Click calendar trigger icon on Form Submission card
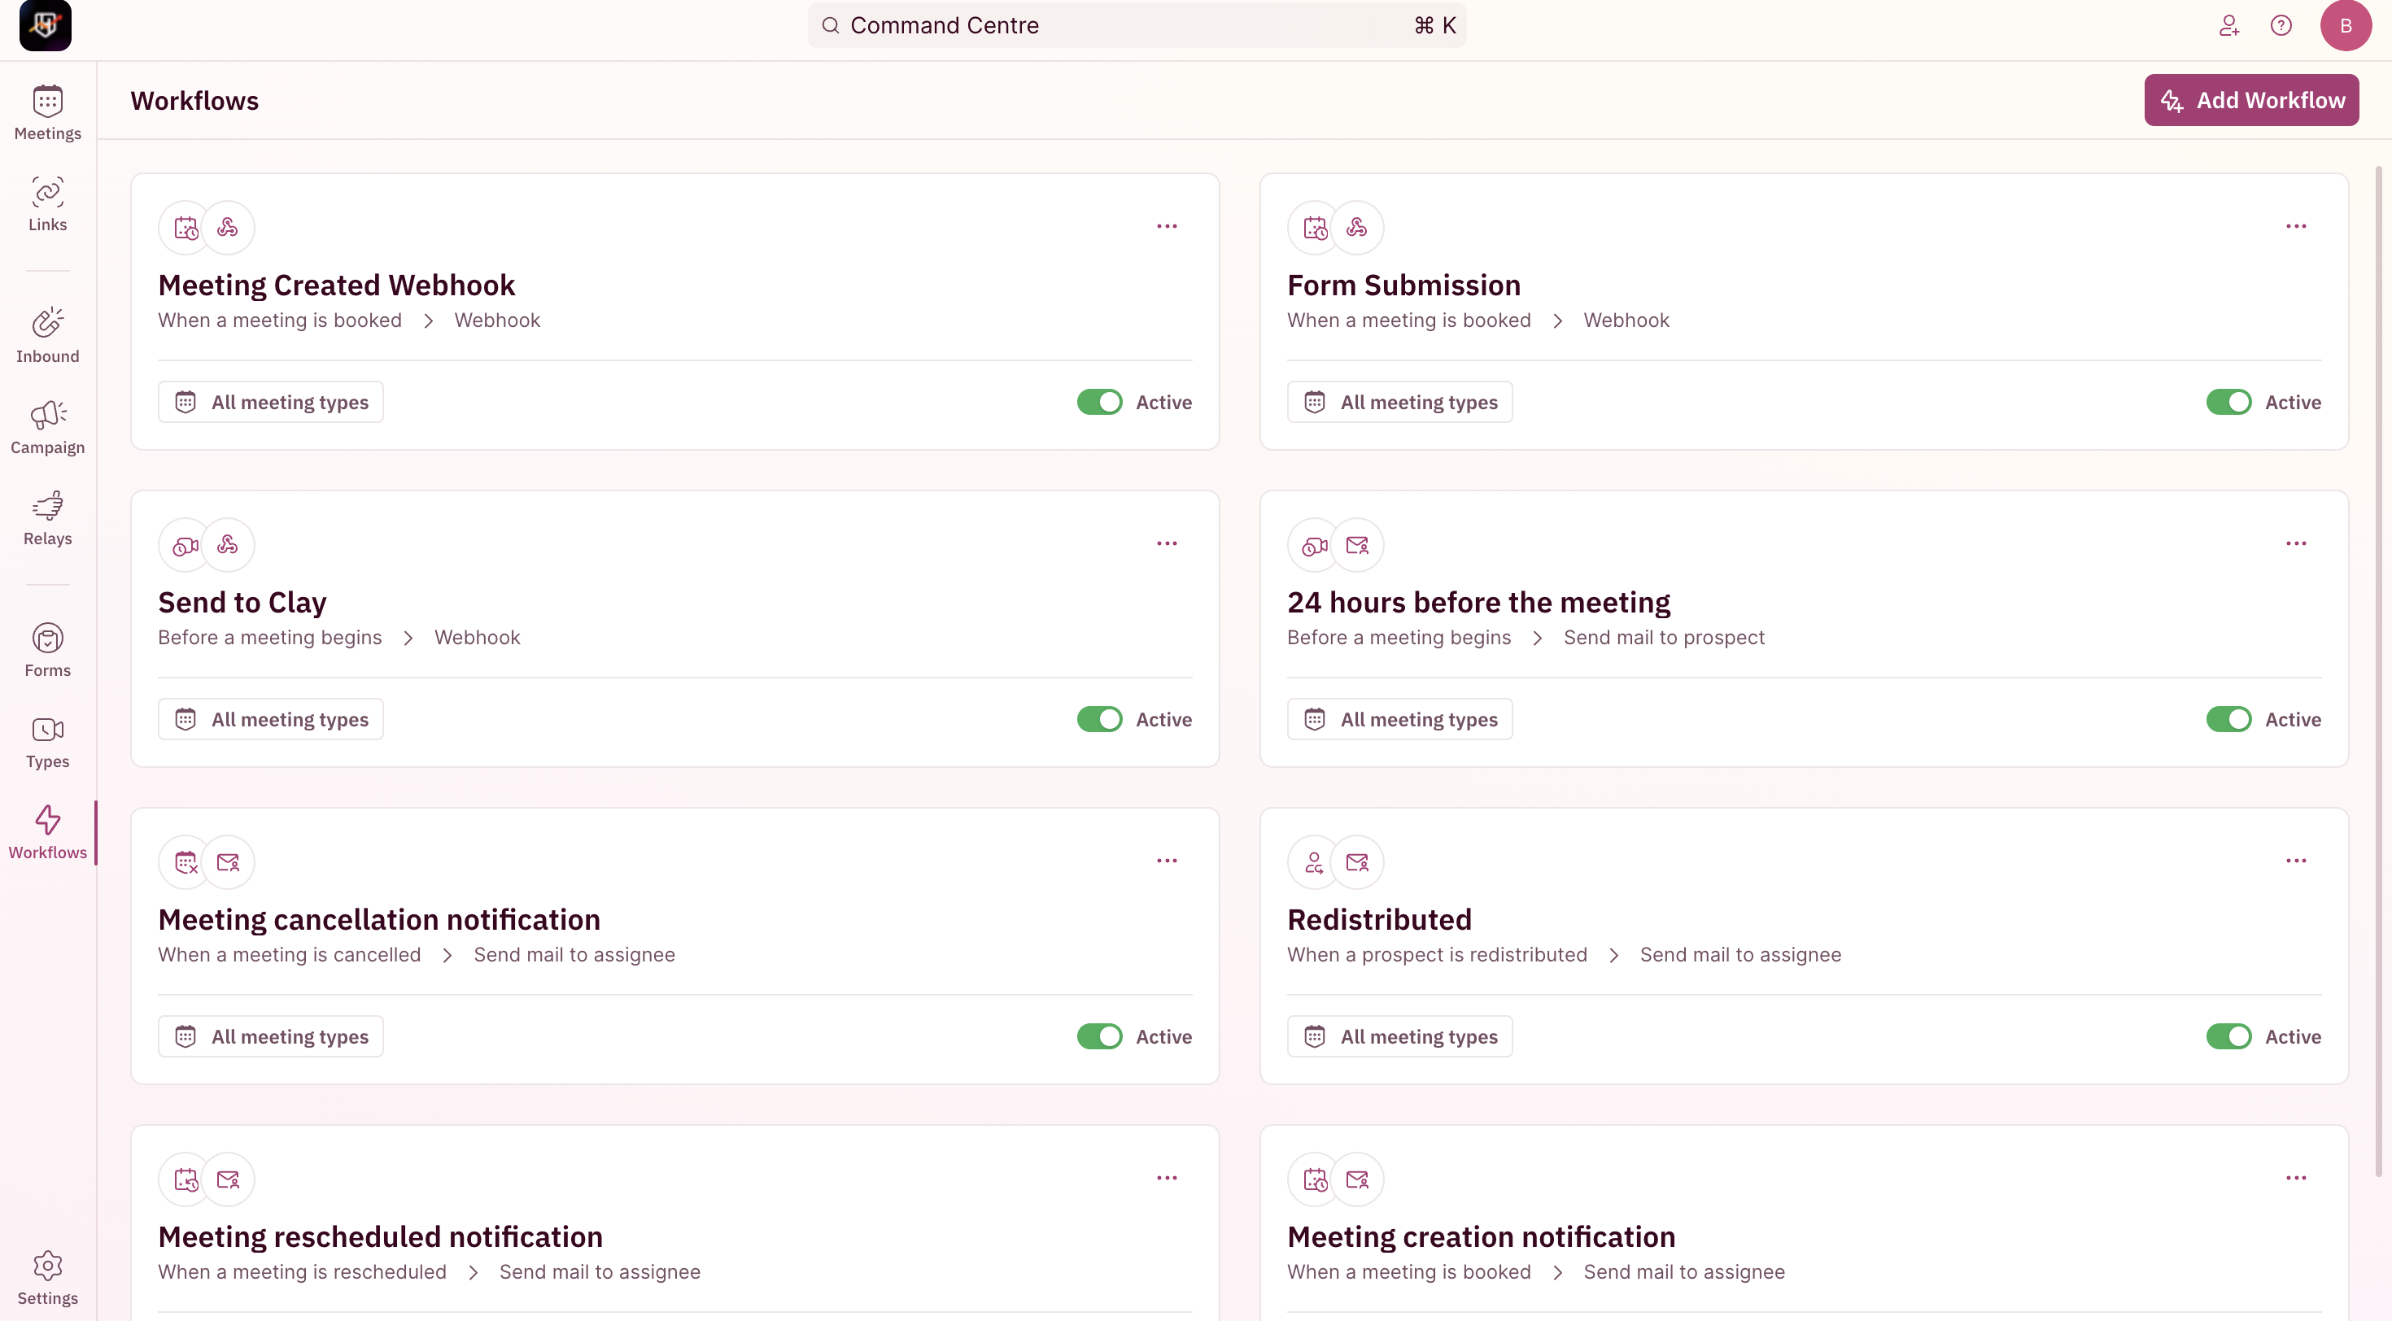 [x=1315, y=228]
